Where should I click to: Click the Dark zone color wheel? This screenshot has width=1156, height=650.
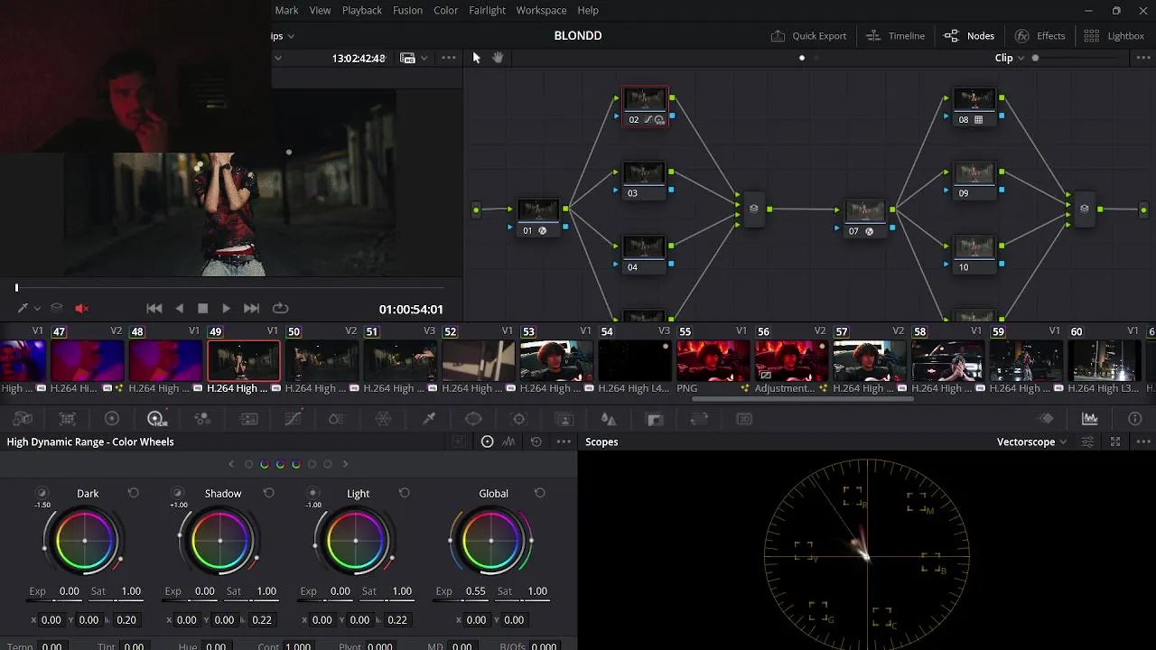84,541
